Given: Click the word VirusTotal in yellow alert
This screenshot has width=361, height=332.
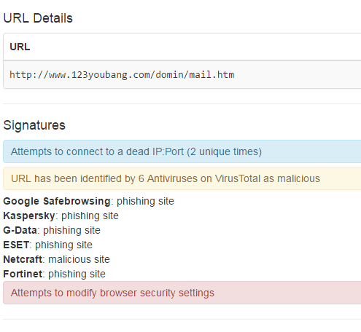Looking at the screenshot, I should coord(238,178).
